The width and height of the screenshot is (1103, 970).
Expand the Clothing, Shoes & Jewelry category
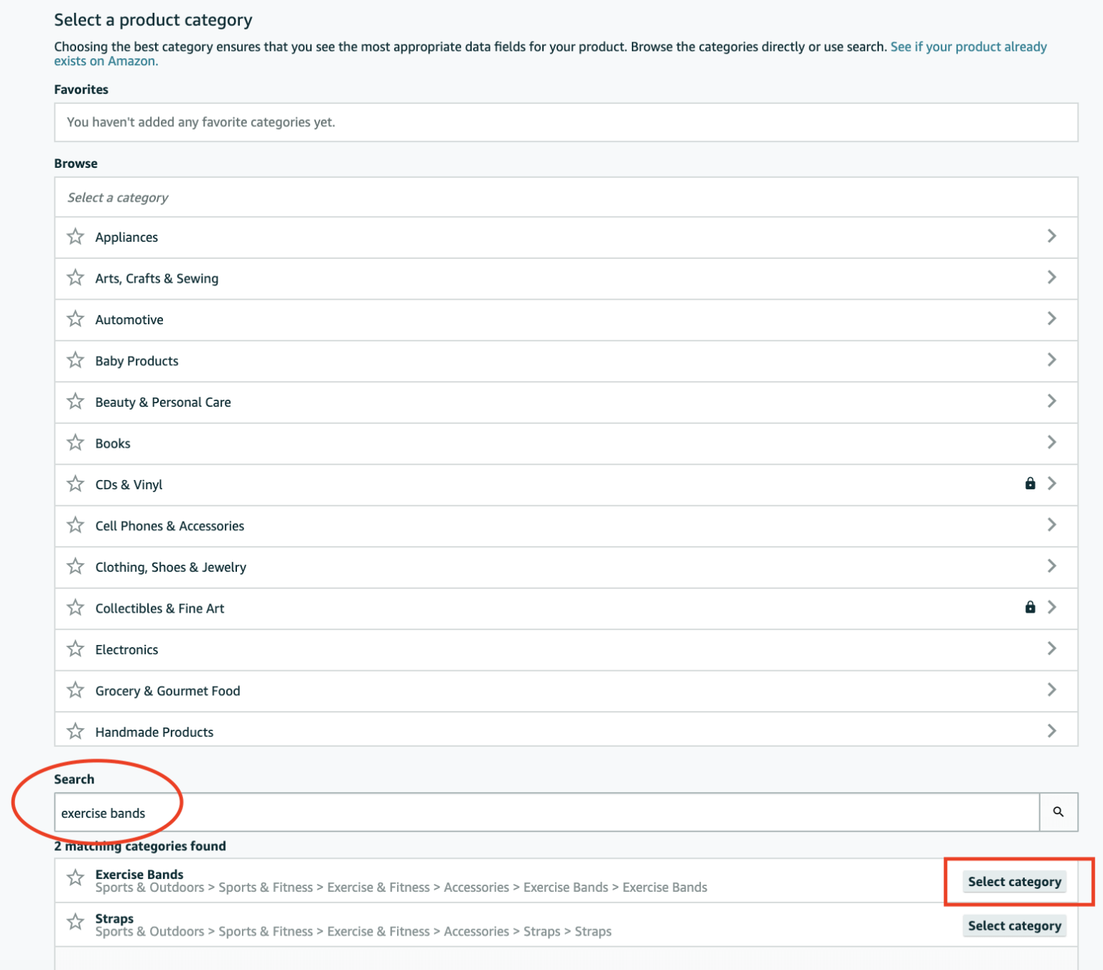(1052, 566)
